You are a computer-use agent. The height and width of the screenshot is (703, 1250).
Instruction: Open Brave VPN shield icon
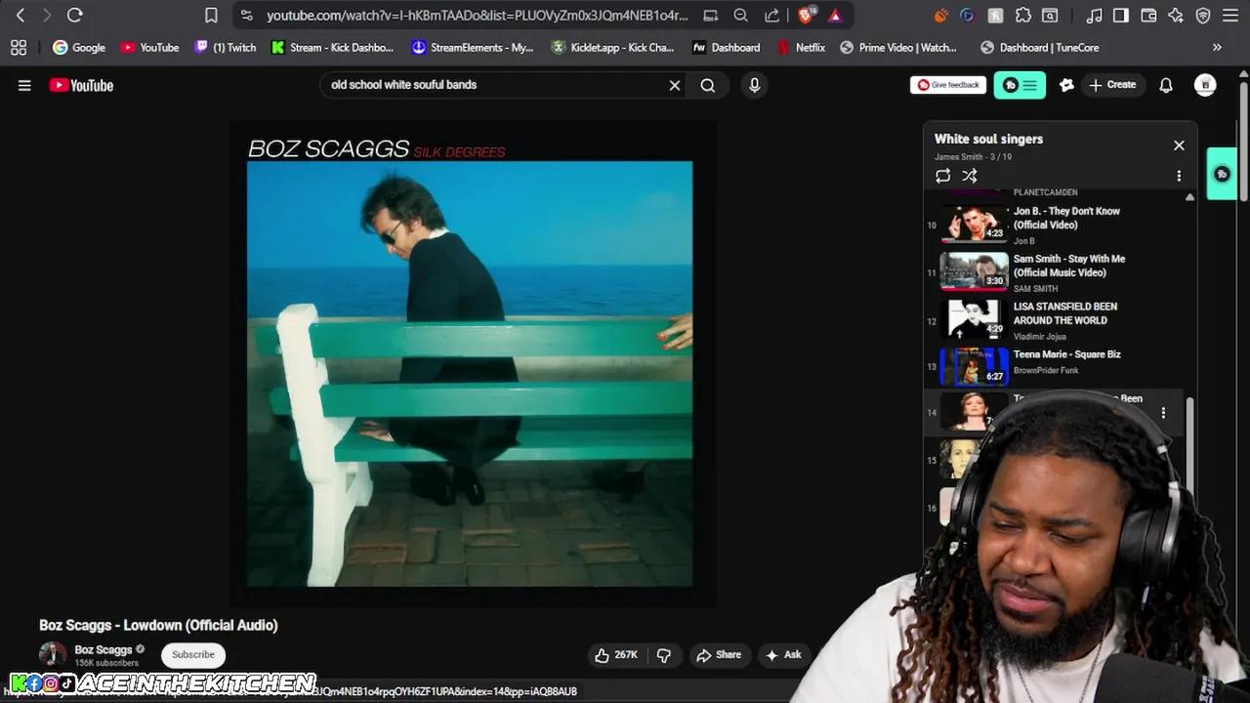coord(1202,16)
